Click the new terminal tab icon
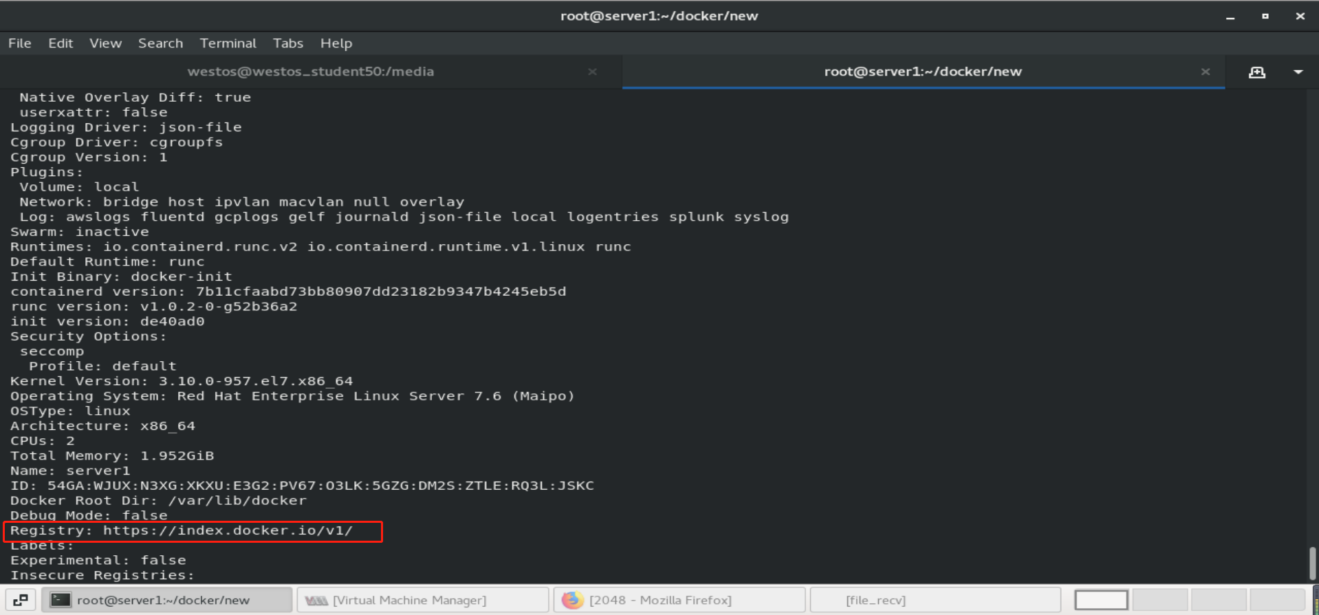The image size is (1319, 615). tap(1257, 72)
